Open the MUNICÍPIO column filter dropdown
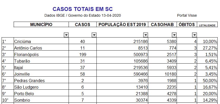The image size is (220, 104). pyautogui.click(x=66, y=35)
